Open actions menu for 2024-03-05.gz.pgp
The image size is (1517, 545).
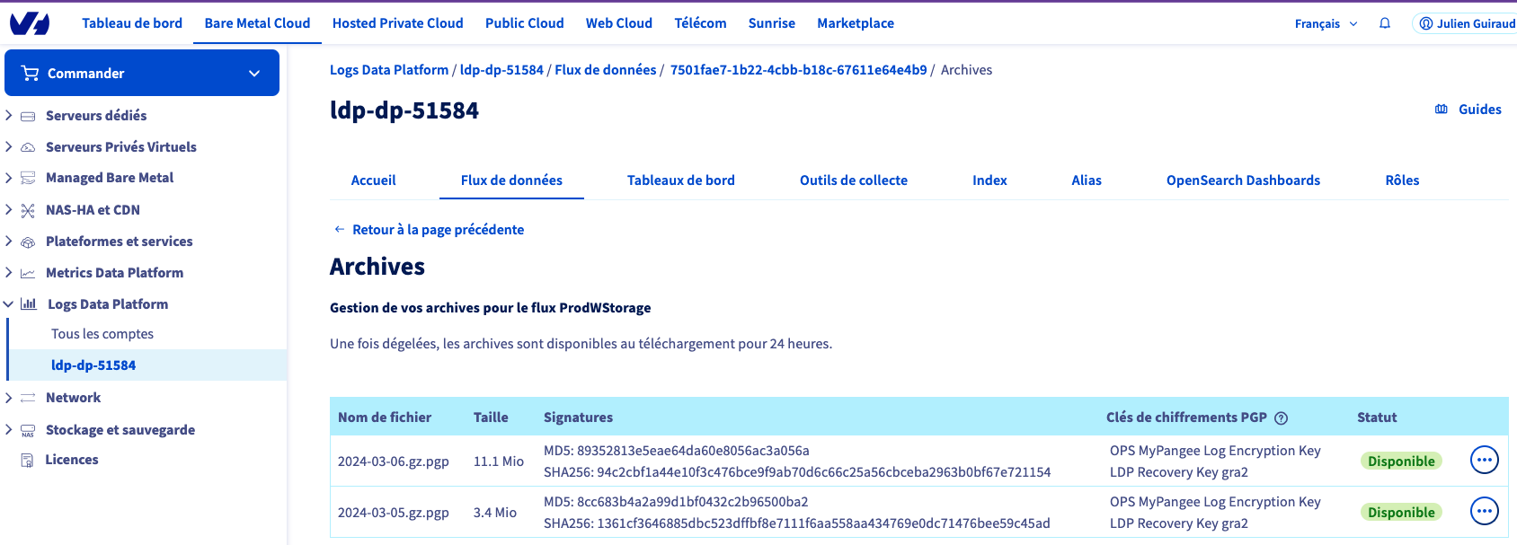[x=1484, y=512]
